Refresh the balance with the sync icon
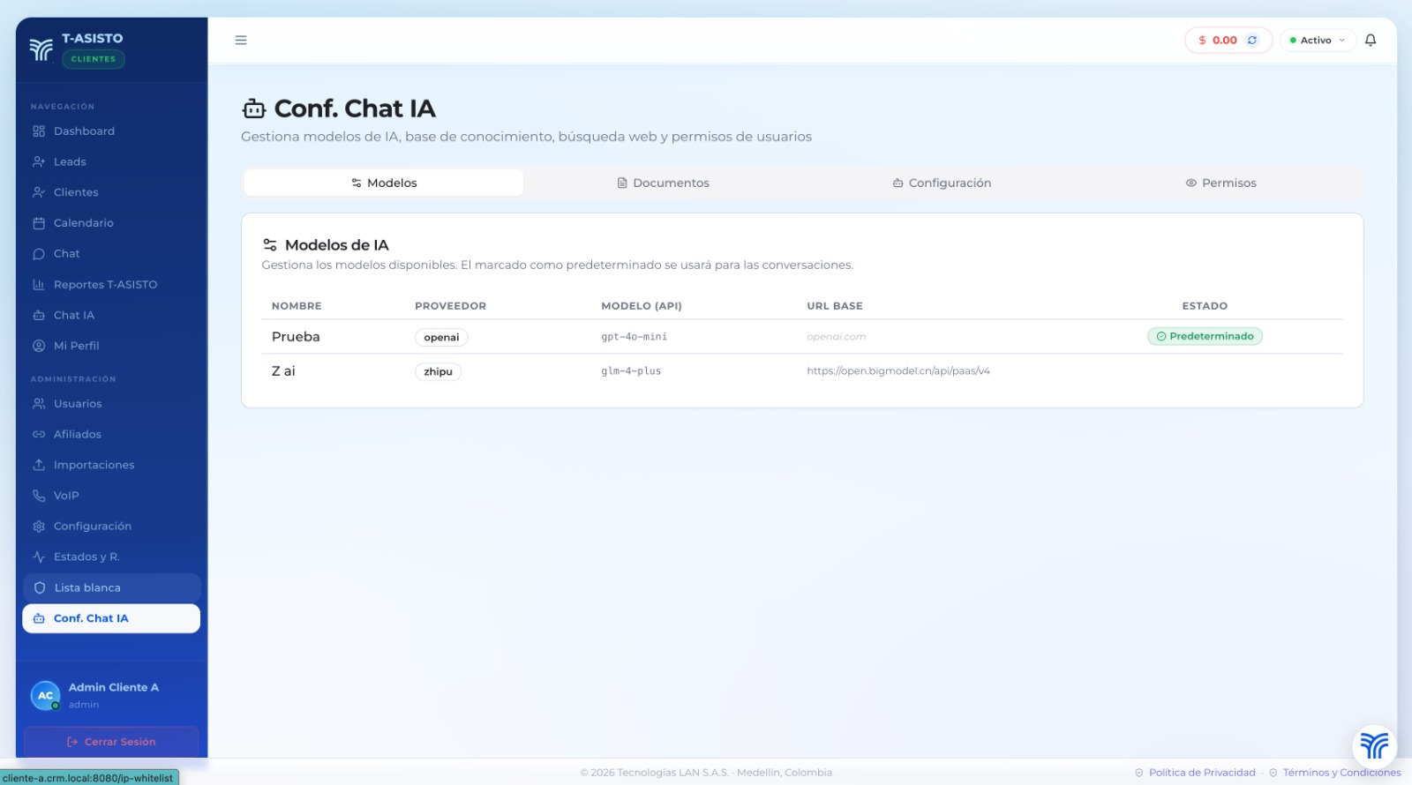Viewport: 1412px width, 785px height. click(1251, 40)
